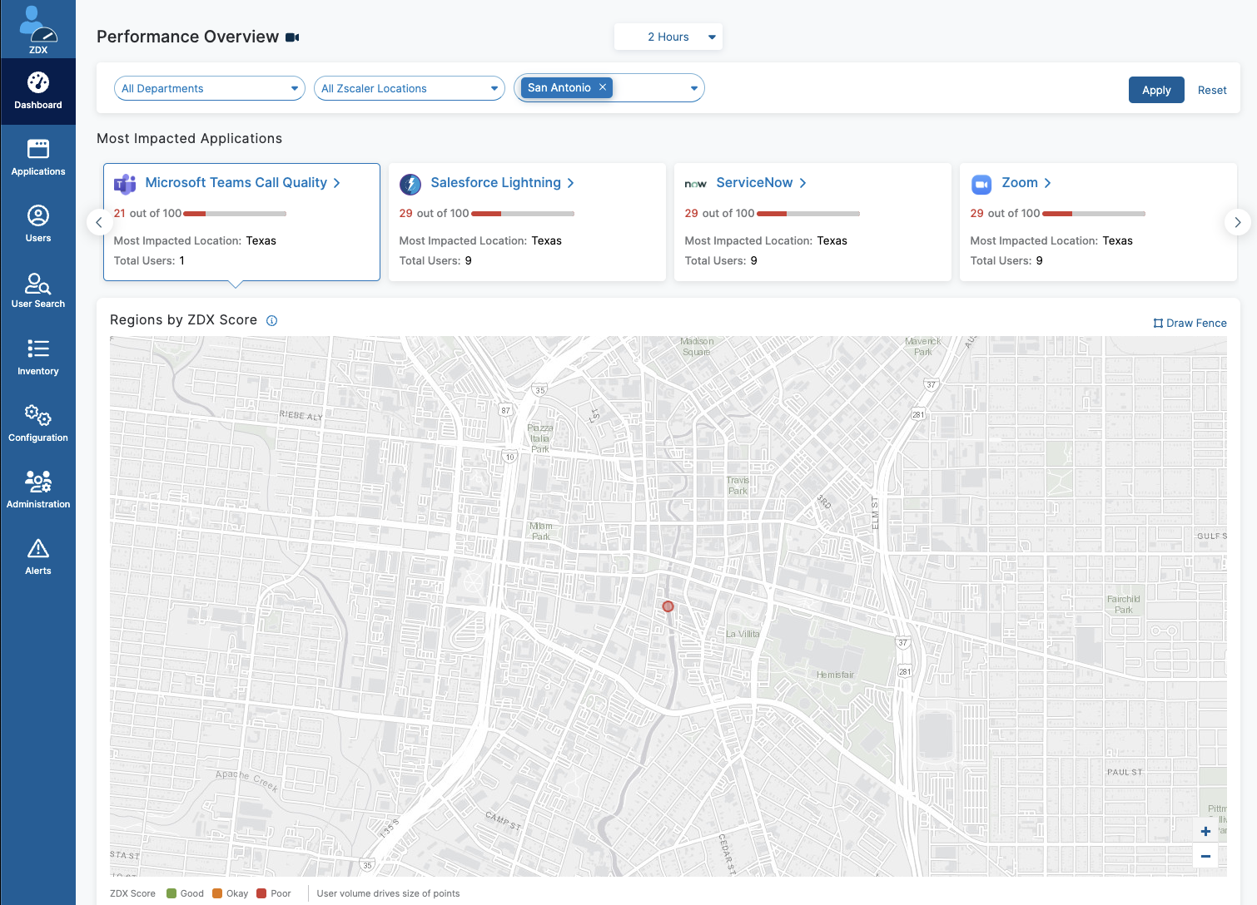
Task: Click the Okay legend color swatch
Action: (x=217, y=893)
